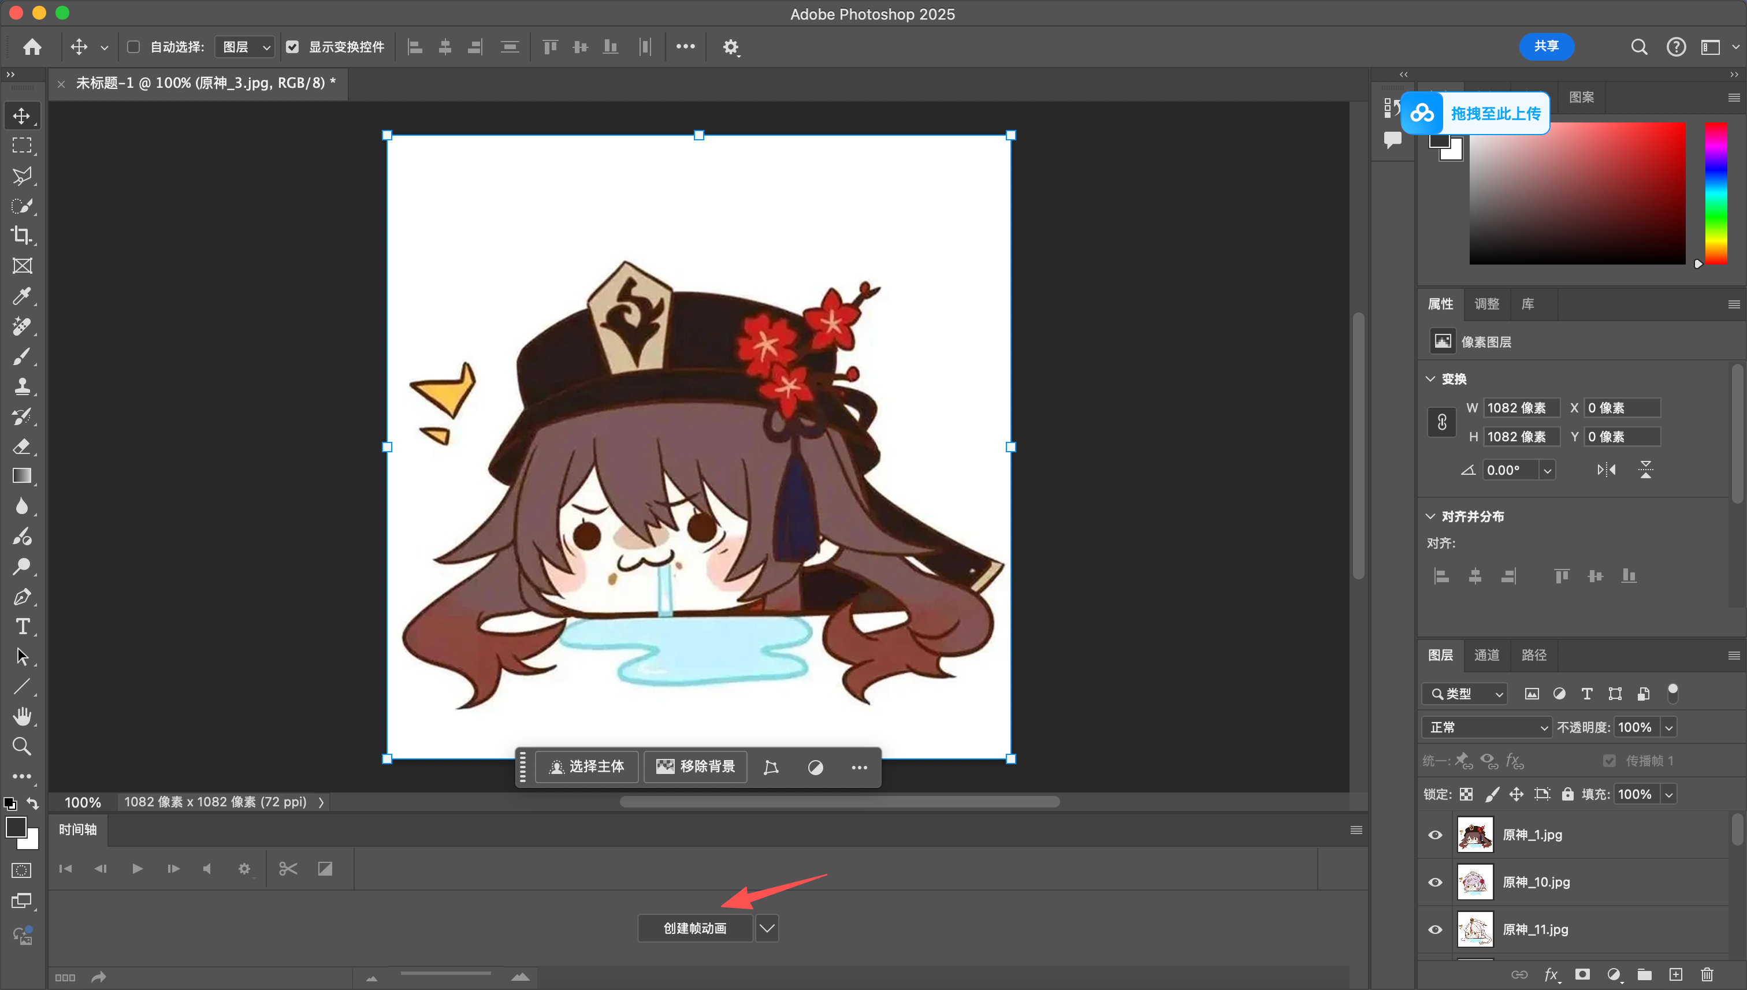The image size is (1747, 990).
Task: Open the arrow next to 创建帧动画
Action: [767, 928]
